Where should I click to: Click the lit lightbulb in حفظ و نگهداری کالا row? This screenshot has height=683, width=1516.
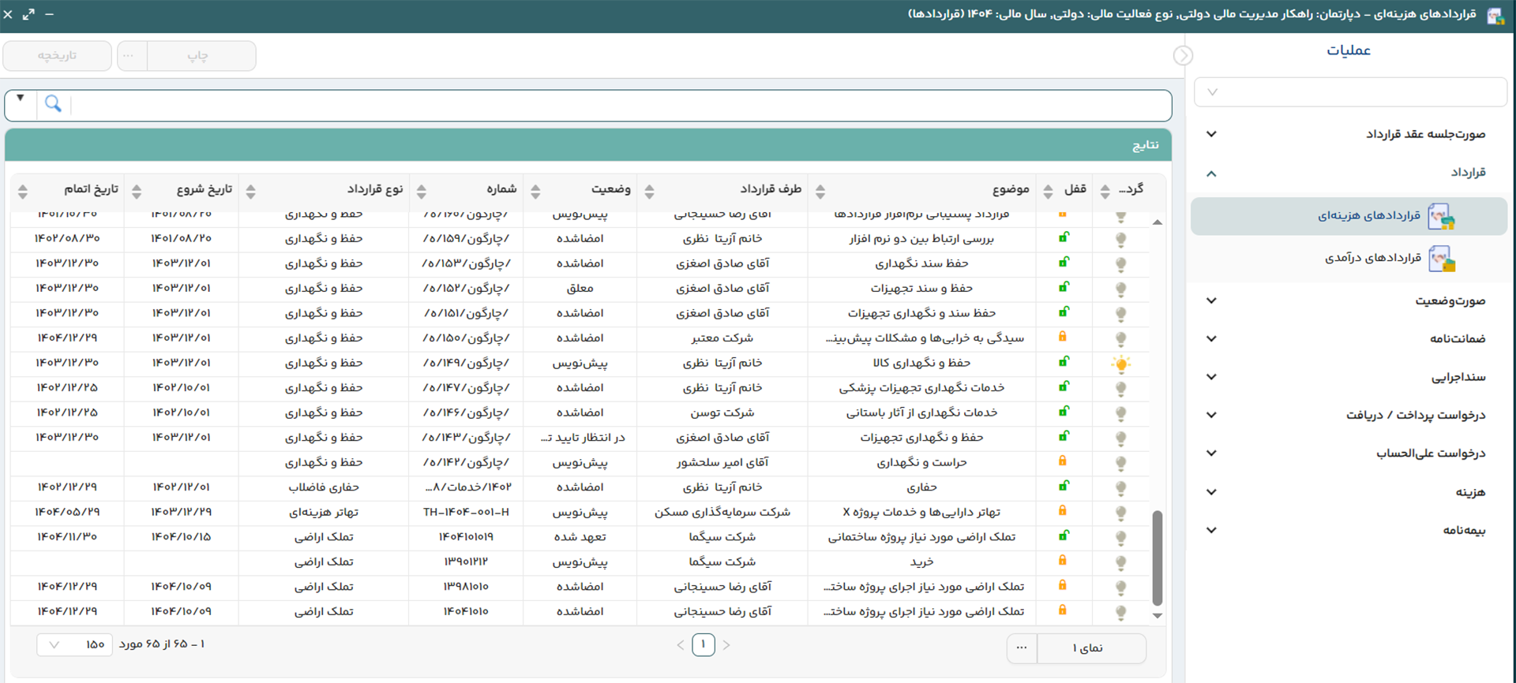coord(1120,364)
